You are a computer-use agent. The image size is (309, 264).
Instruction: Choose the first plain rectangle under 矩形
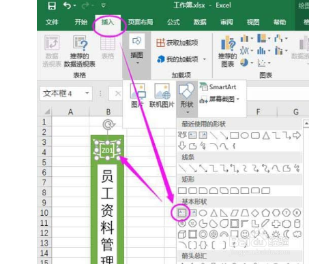182,191
